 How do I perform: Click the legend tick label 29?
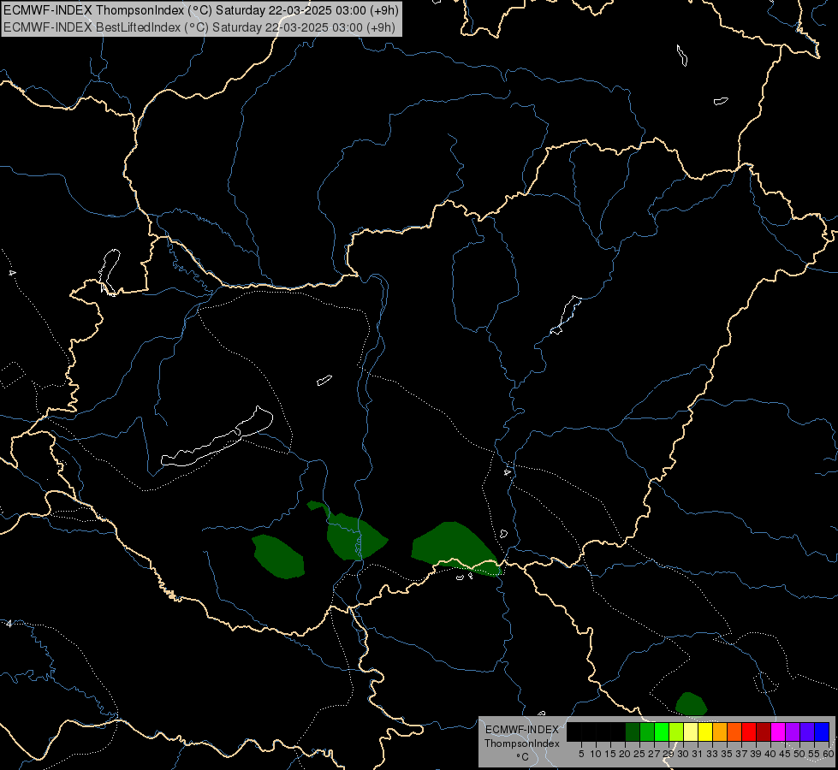669,754
